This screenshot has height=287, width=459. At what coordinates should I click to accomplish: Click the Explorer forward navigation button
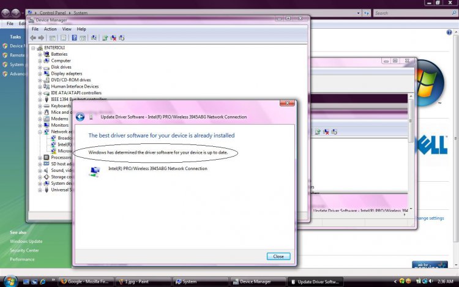(15, 13)
